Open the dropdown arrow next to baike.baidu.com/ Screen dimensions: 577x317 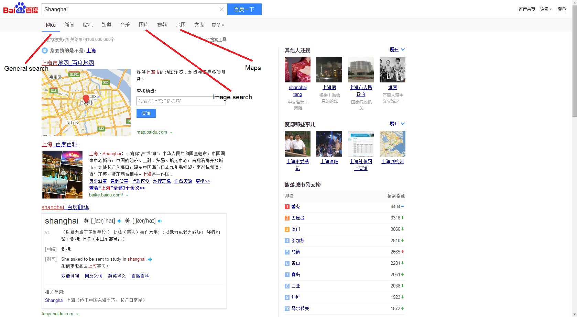tap(127, 195)
